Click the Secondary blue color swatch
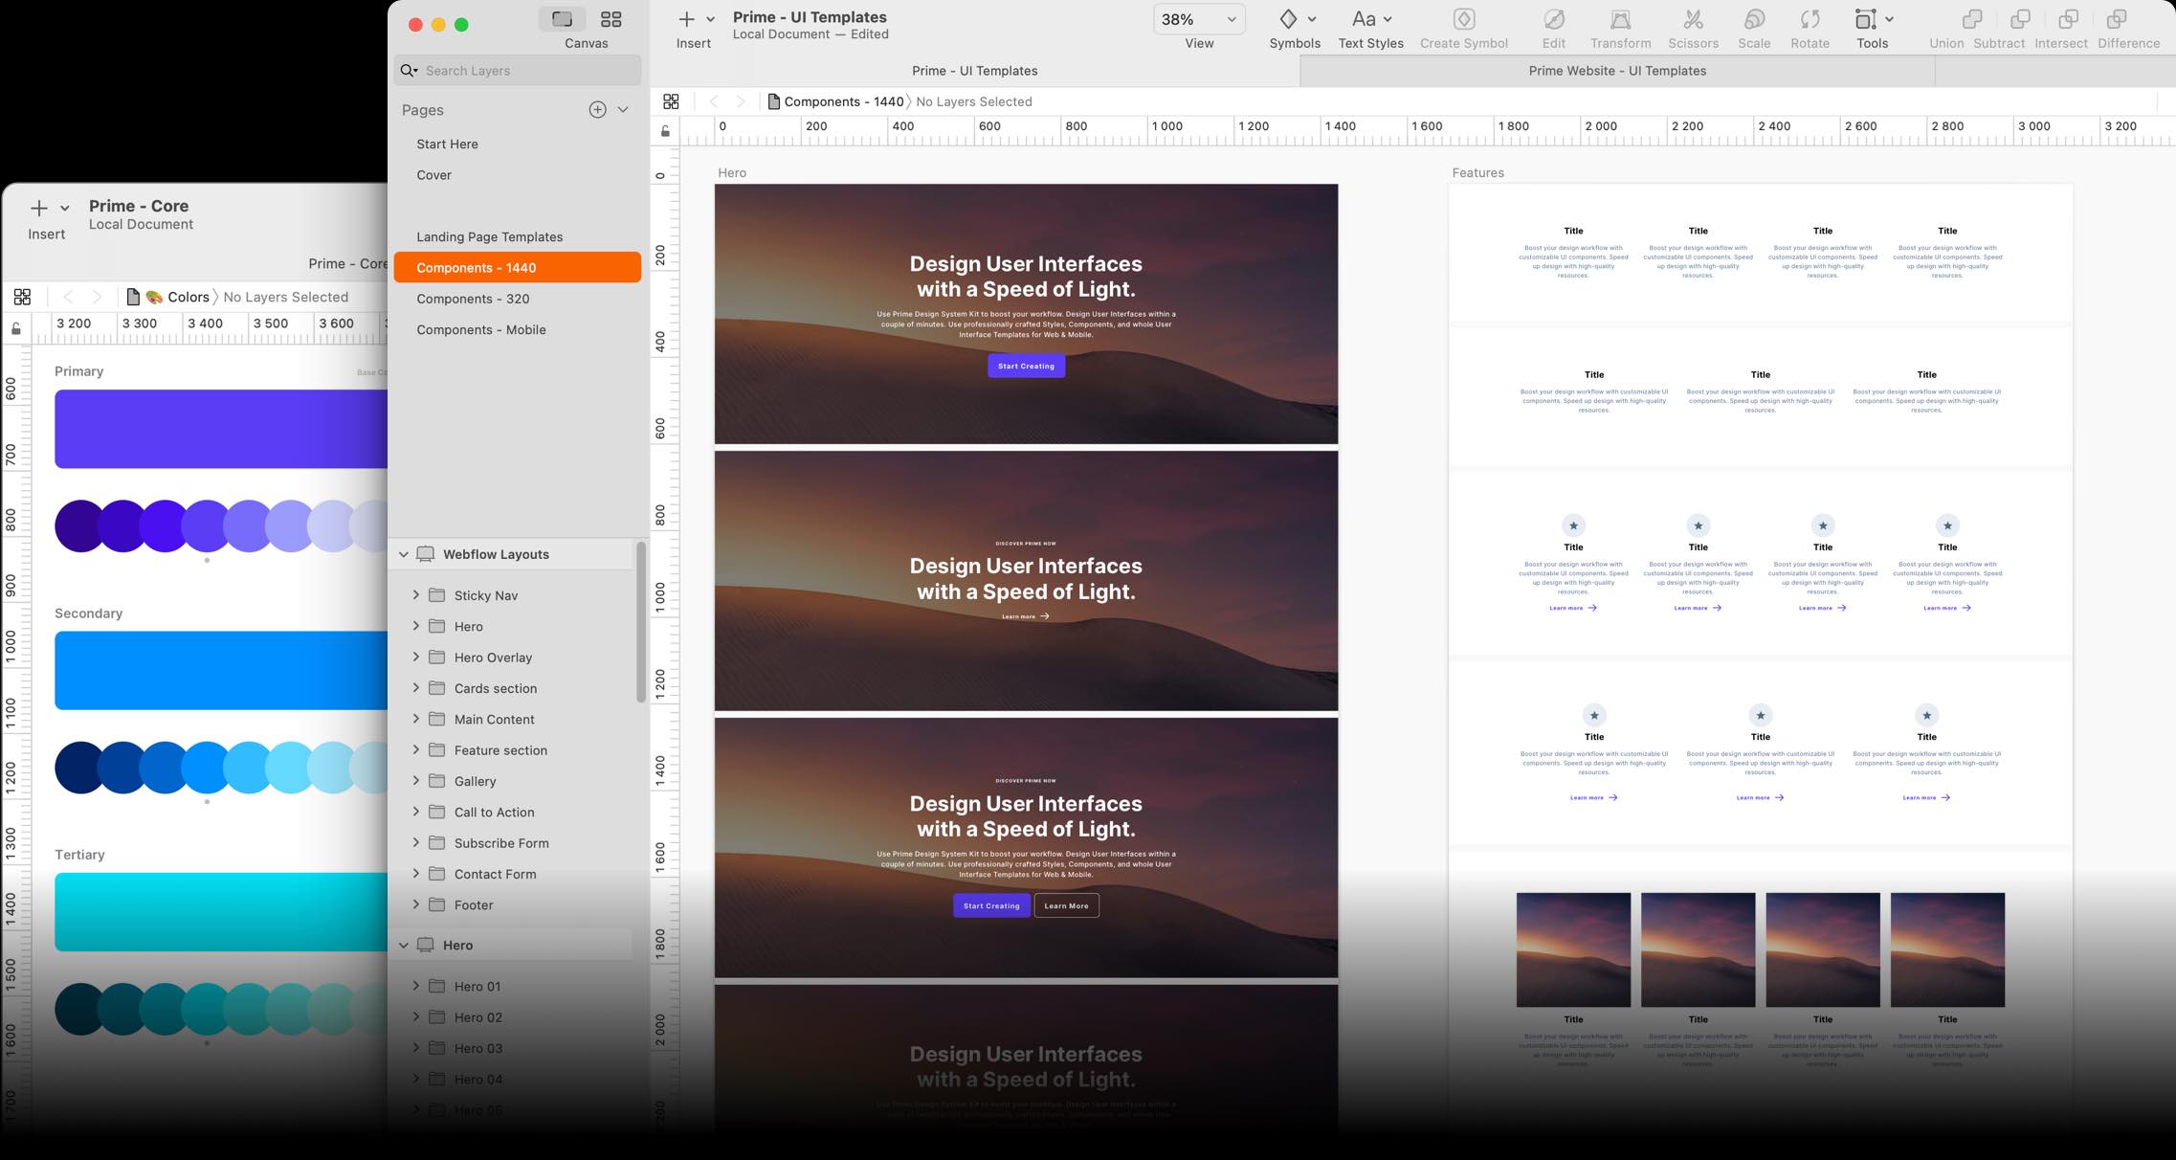 (220, 670)
